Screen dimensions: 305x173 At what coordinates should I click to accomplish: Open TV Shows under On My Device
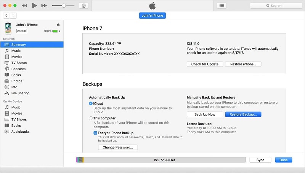point(32,119)
